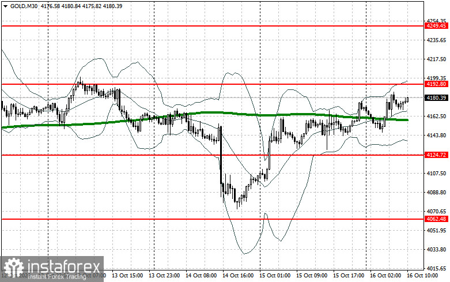
Task: Click the current price label 4180.39
Action: pos(436,98)
